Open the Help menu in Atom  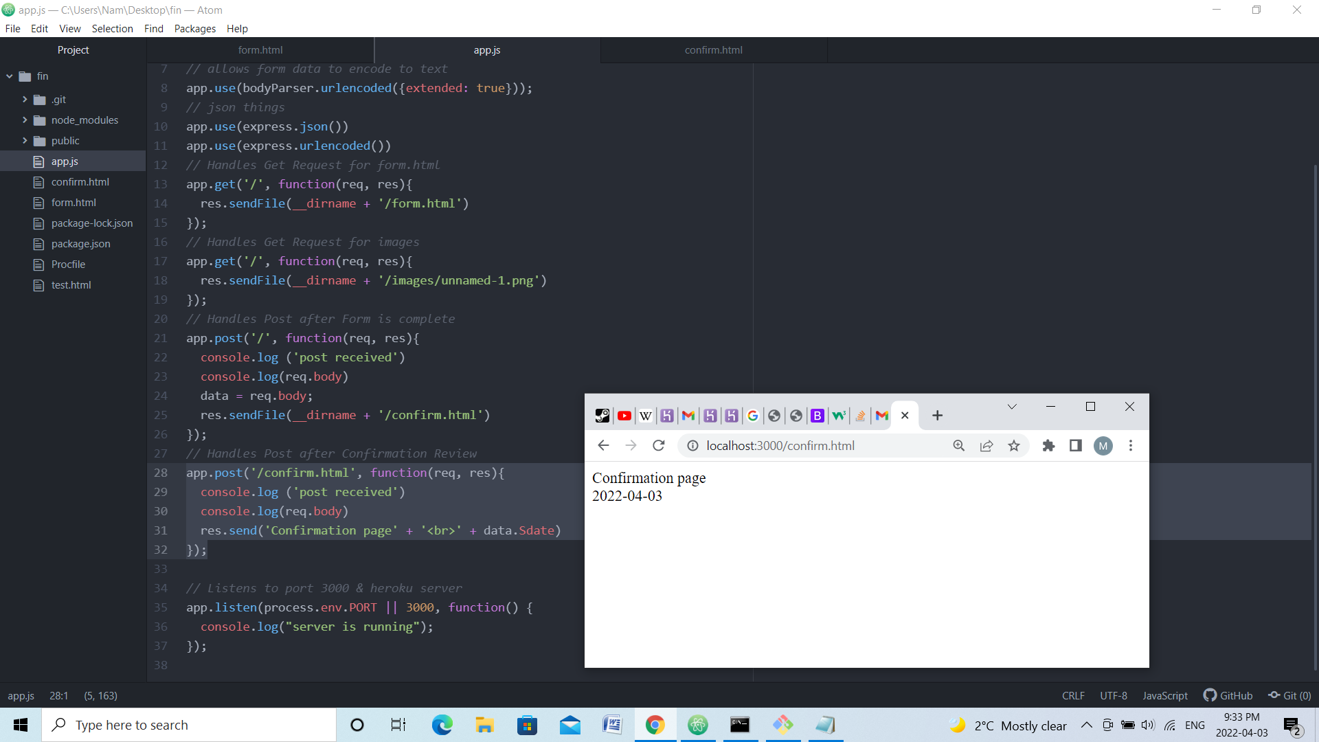click(237, 29)
